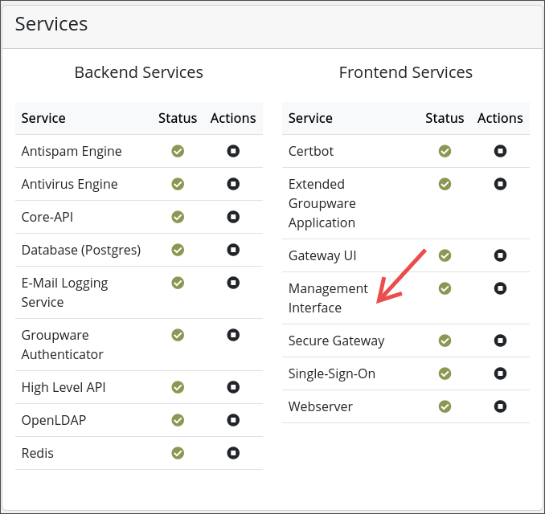The image size is (545, 514).
Task: Click the 'Redis' service name
Action: [38, 453]
